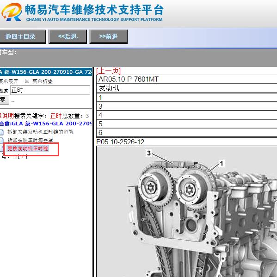The width and height of the screenshot is (277, 277).
Task: Go back with the <<后退 button
Action: point(68,36)
